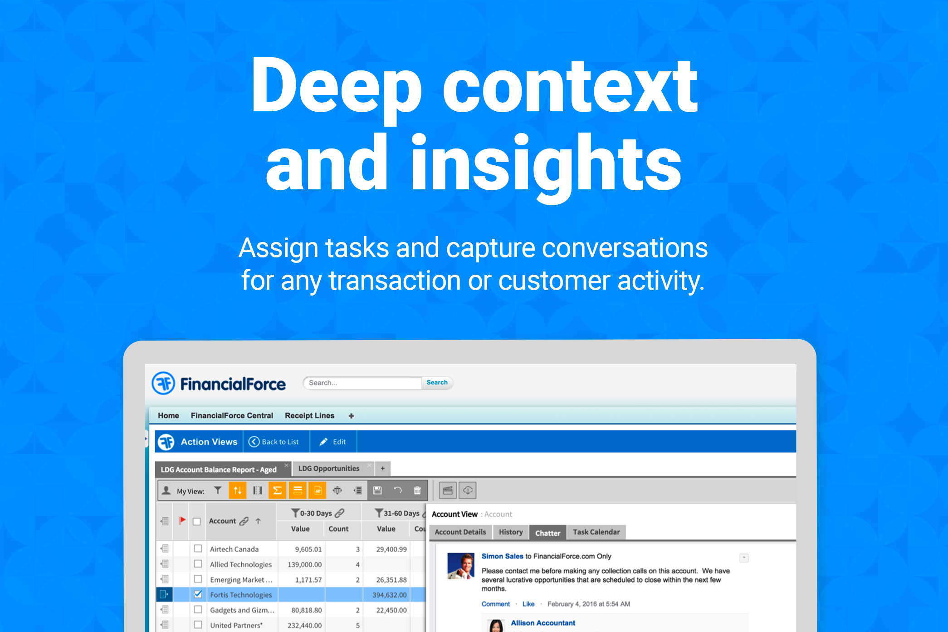Click the Comment link under the post

pos(495,604)
